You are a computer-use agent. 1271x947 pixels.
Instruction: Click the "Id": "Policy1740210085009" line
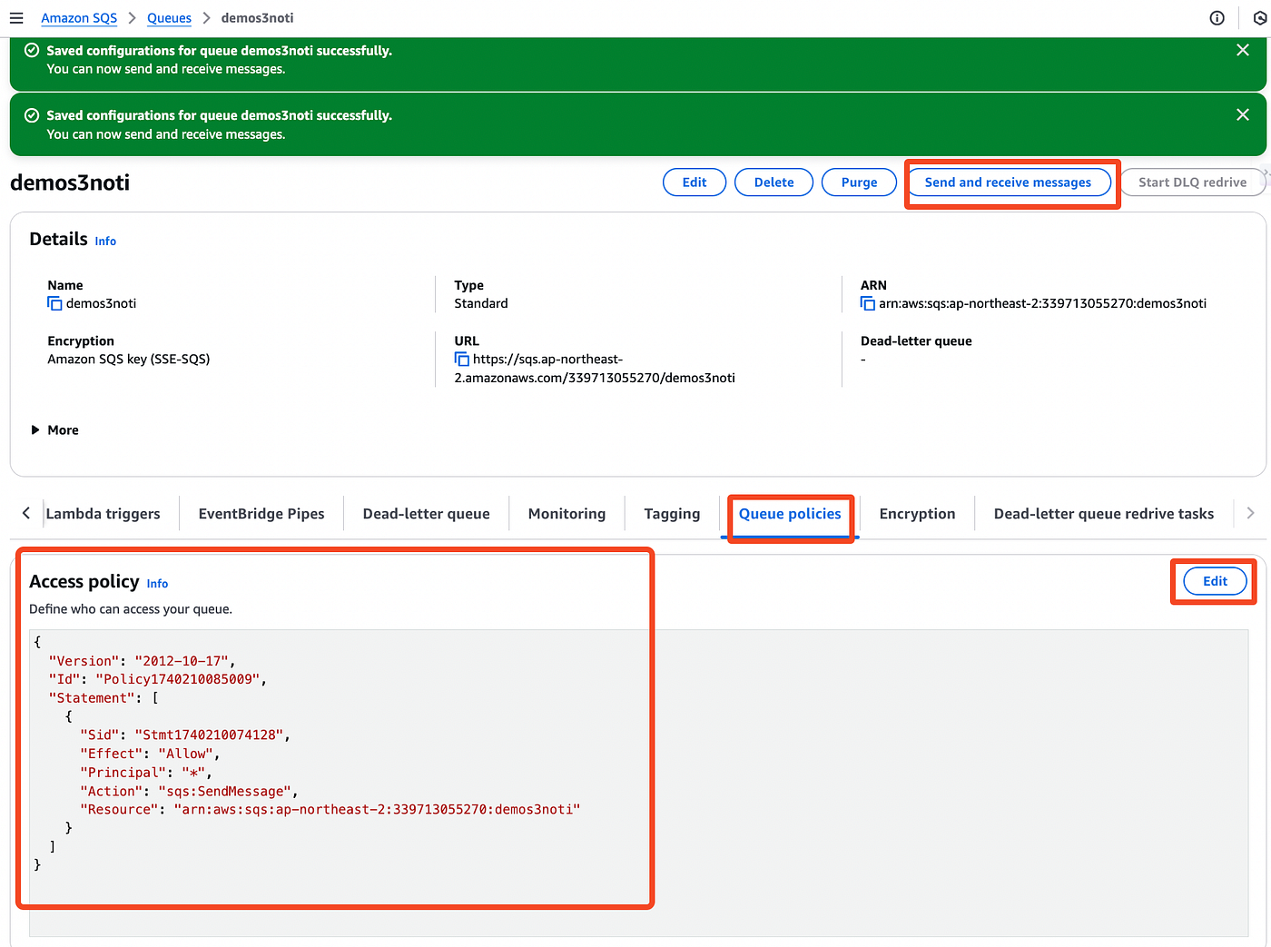click(158, 679)
